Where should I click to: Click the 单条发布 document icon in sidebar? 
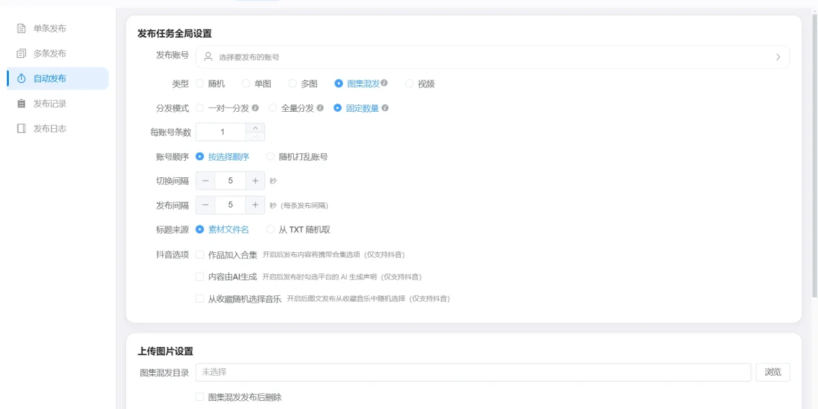(x=21, y=29)
